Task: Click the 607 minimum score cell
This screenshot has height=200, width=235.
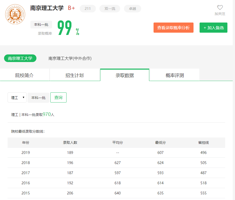Action: pyautogui.click(x=161, y=153)
